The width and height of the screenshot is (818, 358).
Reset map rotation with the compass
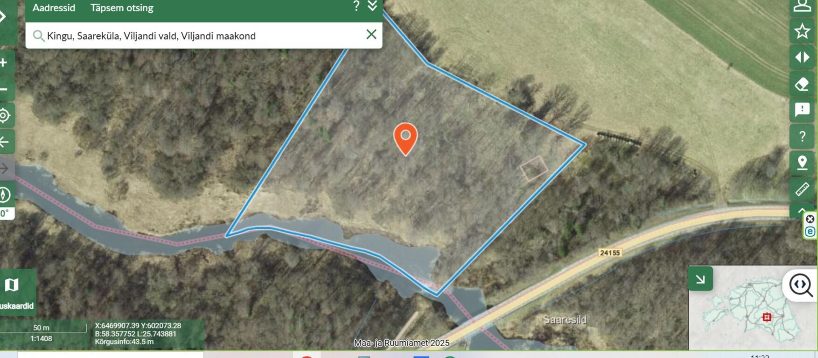point(4,194)
